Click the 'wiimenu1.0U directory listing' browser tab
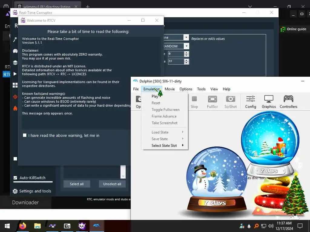Viewport: 310px width, 232px height. [48, 6]
